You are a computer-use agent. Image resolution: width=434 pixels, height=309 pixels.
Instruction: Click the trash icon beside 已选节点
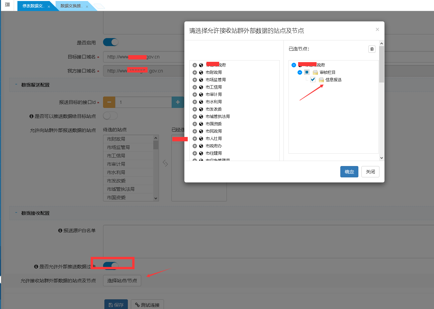372,49
